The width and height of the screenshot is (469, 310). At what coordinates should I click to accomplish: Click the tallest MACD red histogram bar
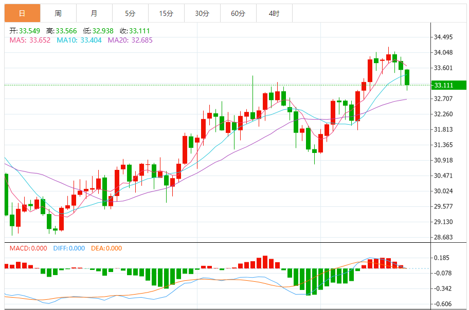pyautogui.click(x=265, y=262)
